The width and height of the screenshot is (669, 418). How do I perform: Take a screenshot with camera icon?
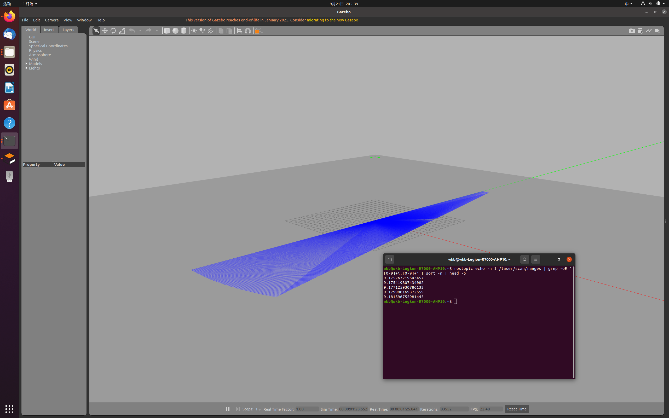[x=632, y=31]
